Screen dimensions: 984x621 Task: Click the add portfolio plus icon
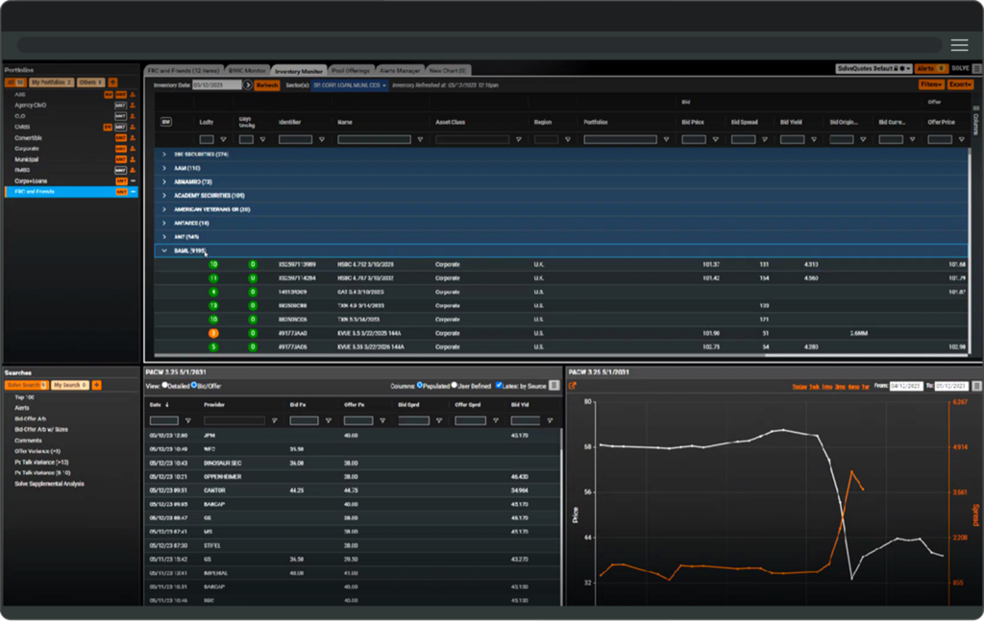point(112,83)
